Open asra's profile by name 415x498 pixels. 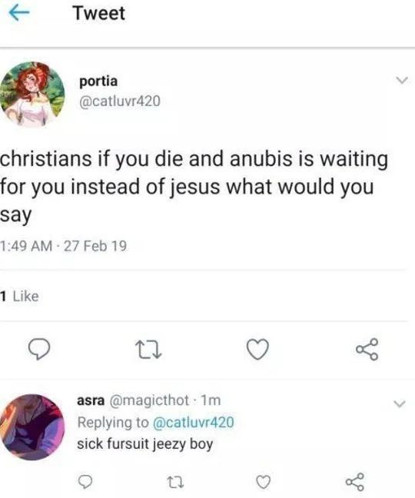[x=91, y=400]
